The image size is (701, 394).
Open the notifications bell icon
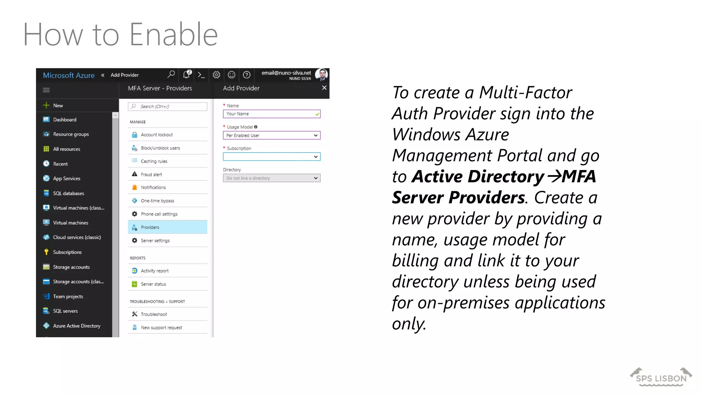[187, 74]
